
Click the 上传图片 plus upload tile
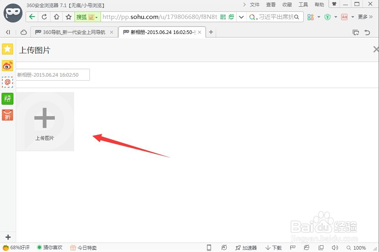pyautogui.click(x=45, y=122)
